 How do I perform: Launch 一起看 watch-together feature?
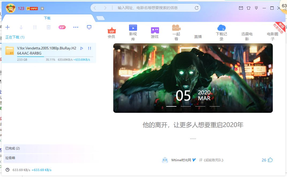176,32
